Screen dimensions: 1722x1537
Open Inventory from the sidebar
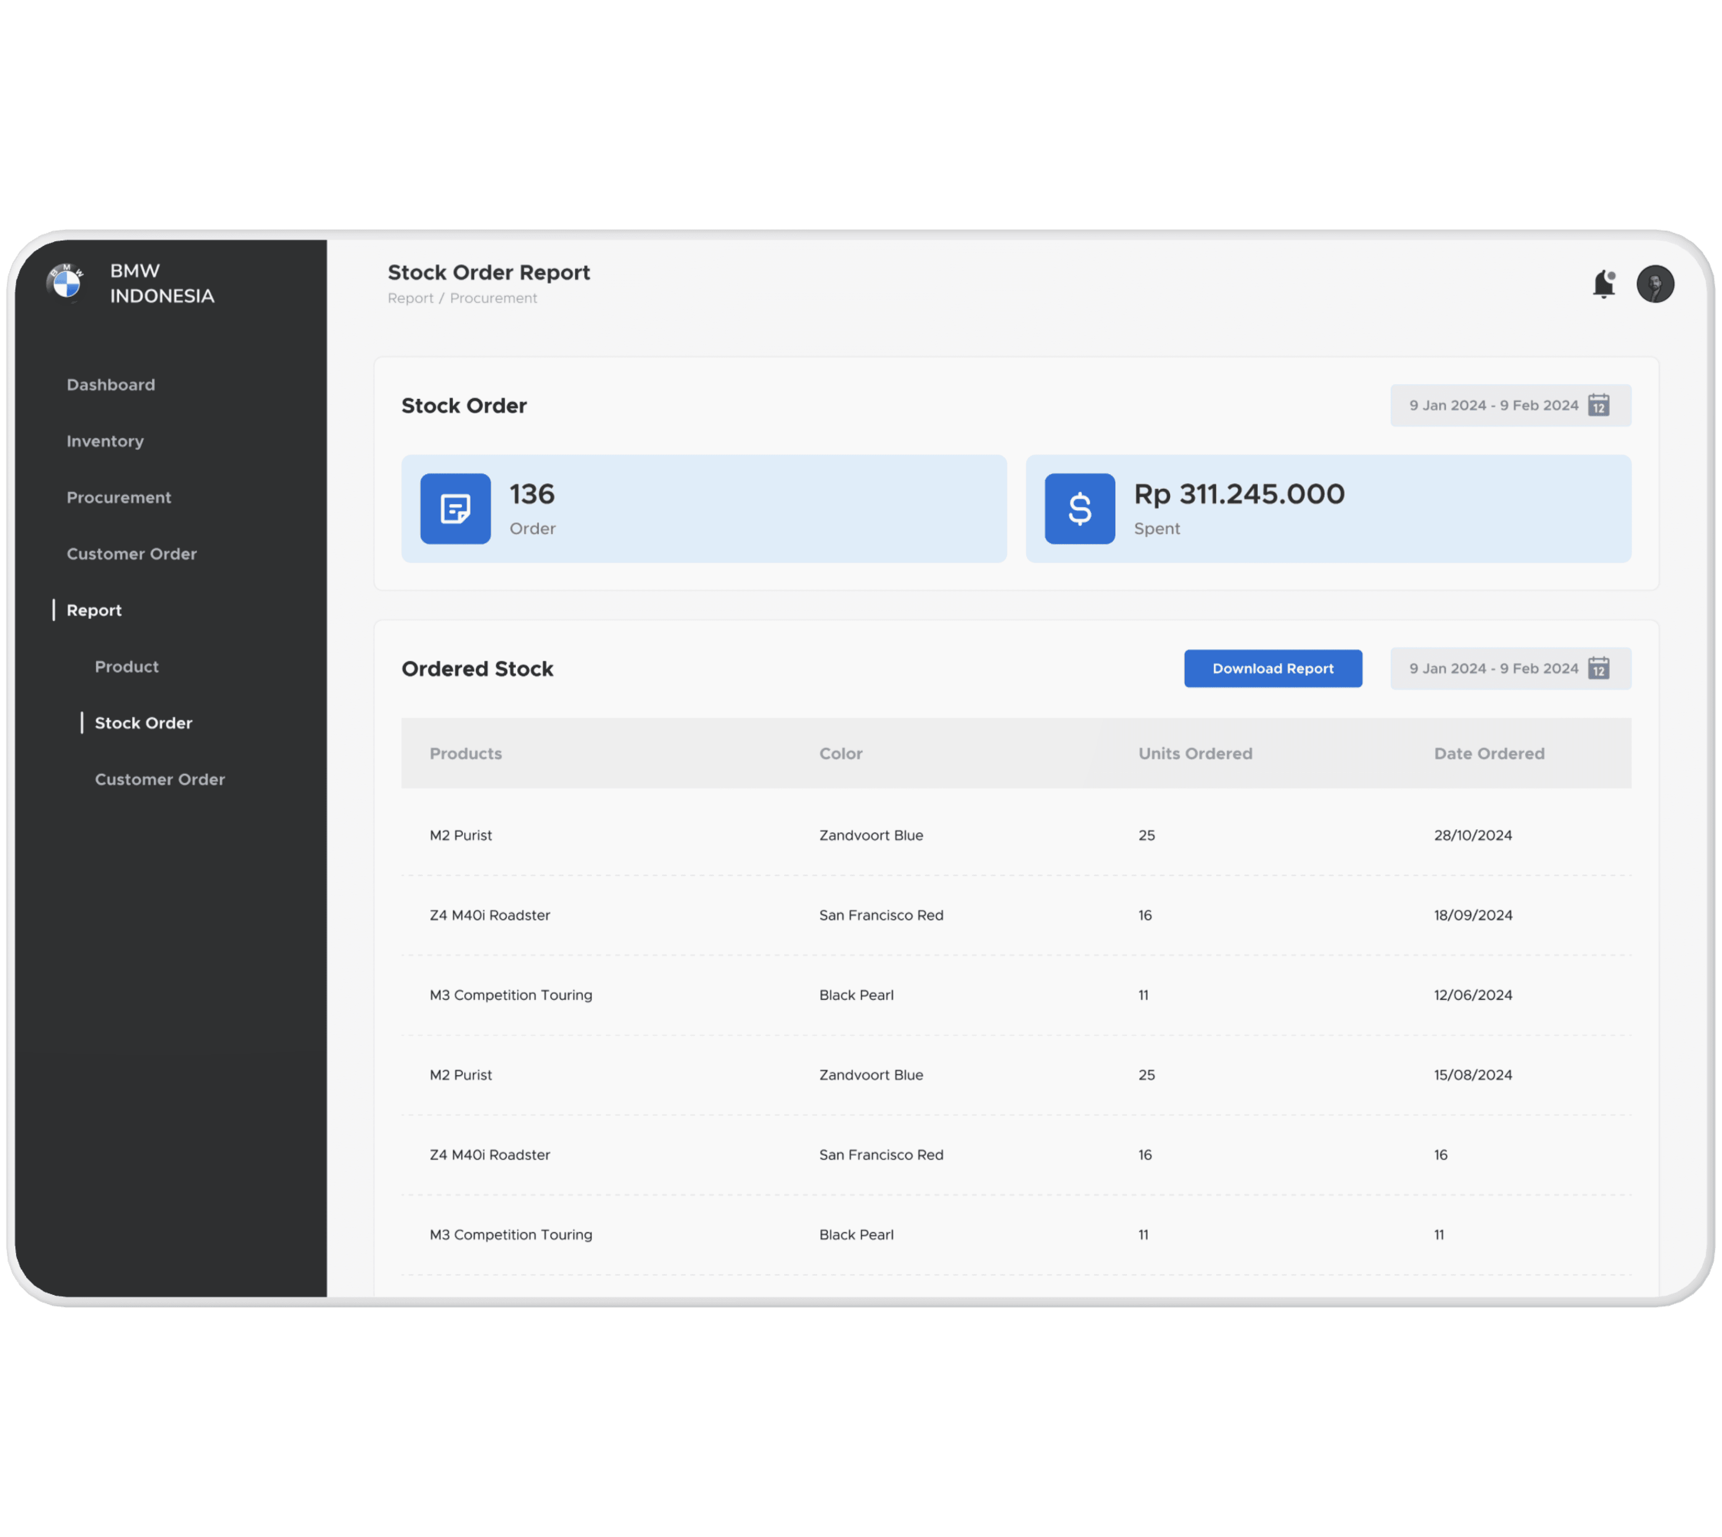pyautogui.click(x=106, y=441)
